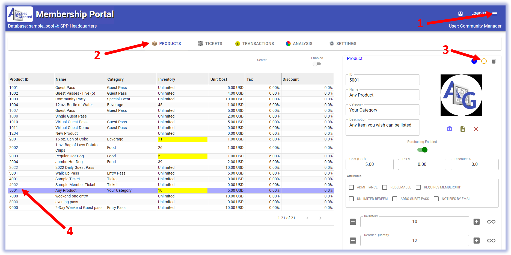Turn off the Purchasing Enabled switch
511x255 pixels.
tap(422, 150)
